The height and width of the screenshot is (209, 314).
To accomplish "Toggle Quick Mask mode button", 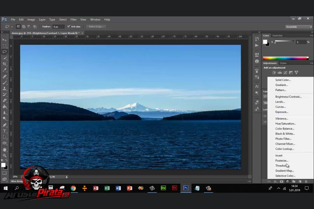I will pyautogui.click(x=4, y=173).
